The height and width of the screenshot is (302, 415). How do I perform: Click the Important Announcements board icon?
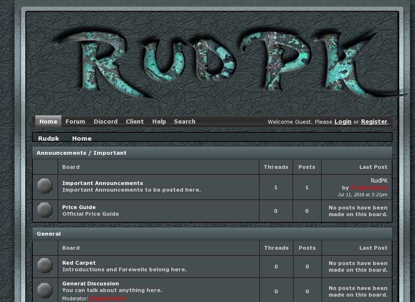[45, 186]
